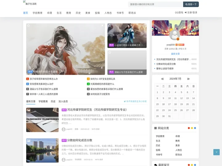
Task: Click the yellow dot in 网站分类
Action: 192,128
